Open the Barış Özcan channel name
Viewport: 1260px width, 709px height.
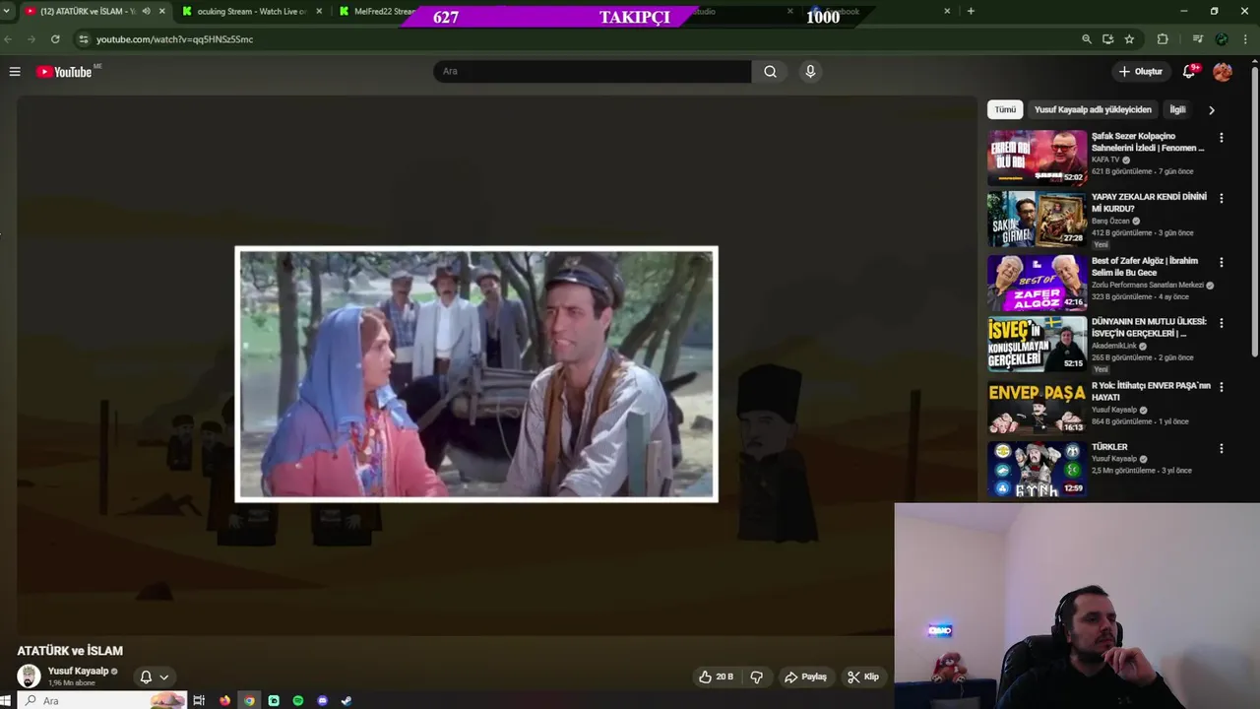1112,221
